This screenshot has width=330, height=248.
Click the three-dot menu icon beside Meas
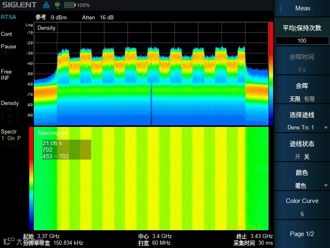coord(280,8)
